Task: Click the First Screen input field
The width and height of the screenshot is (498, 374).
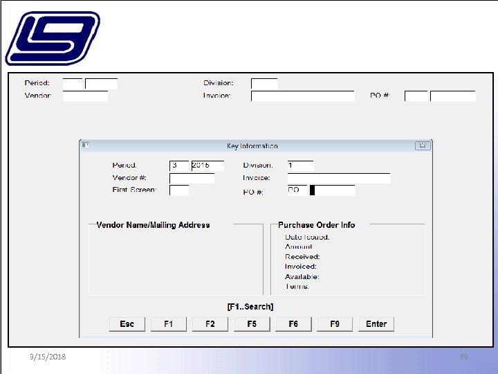Action: pos(179,190)
